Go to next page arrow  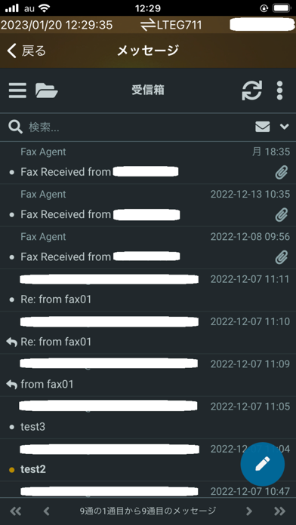pyautogui.click(x=248, y=511)
